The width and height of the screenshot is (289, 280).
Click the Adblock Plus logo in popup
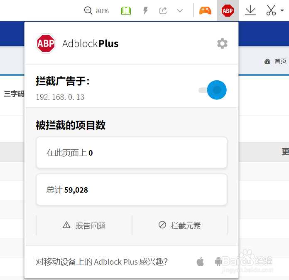click(x=46, y=44)
